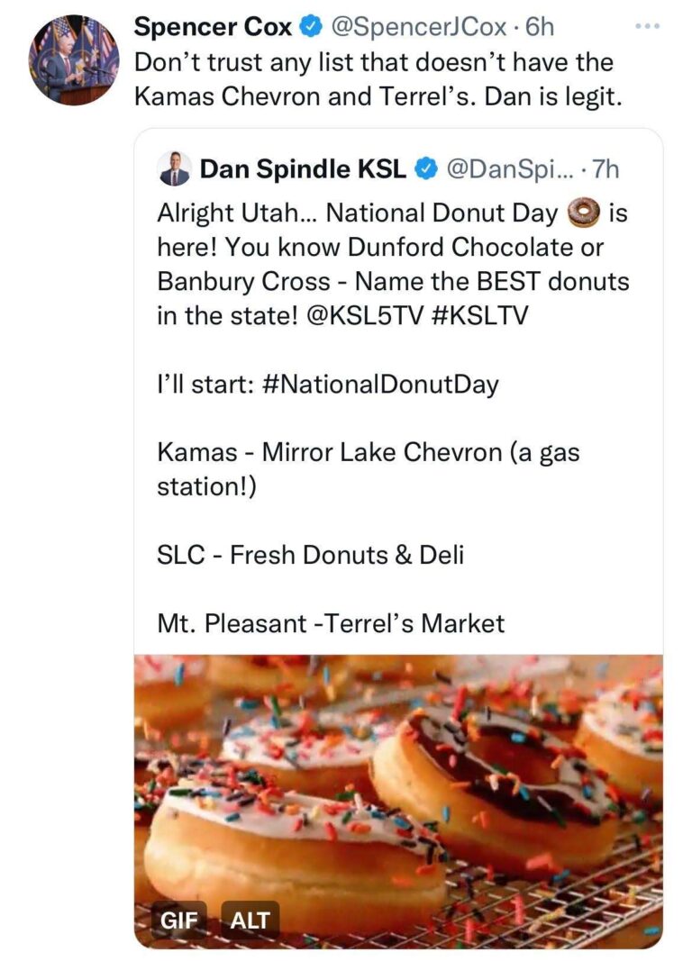Viewport: 692px width, 961px height.
Task: Click Dan Spindle's small profile avatar
Action: pos(175,168)
